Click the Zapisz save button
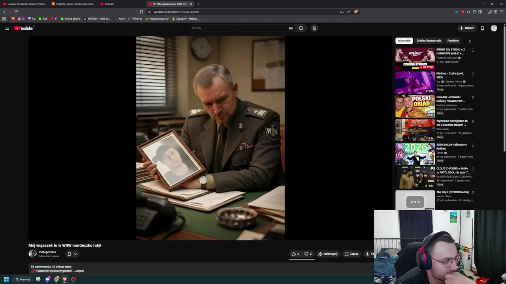 tap(351, 254)
